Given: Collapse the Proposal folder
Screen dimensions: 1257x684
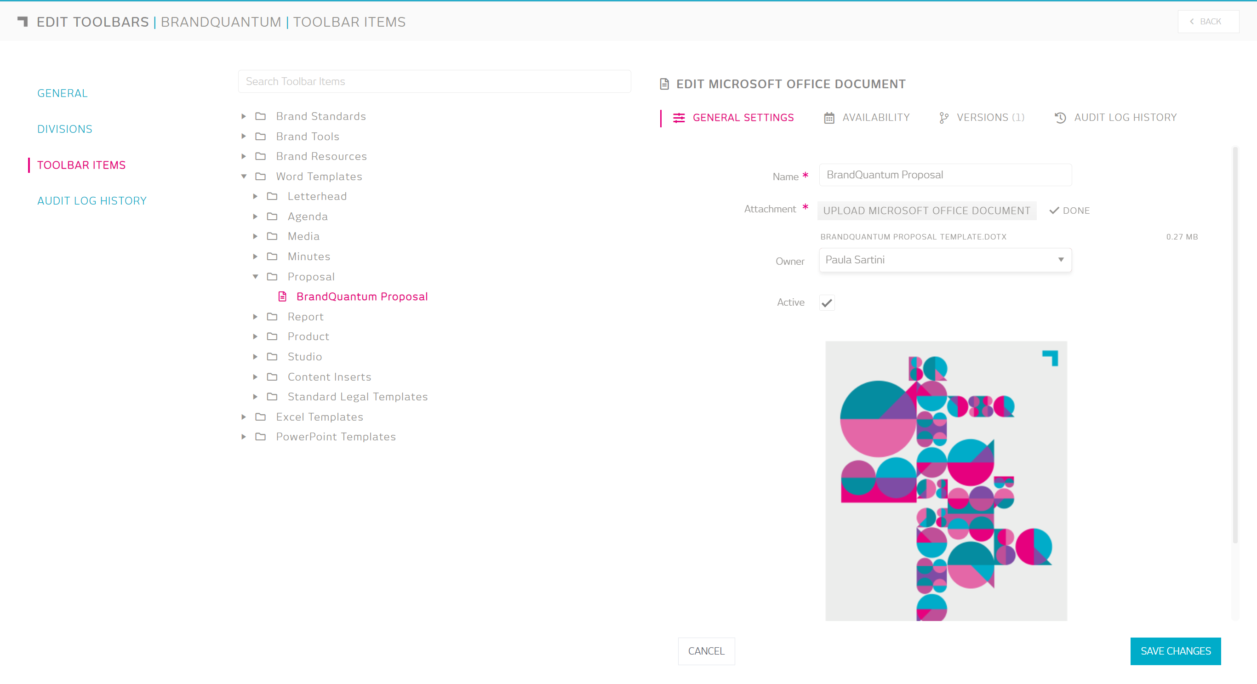Looking at the screenshot, I should click(x=255, y=277).
